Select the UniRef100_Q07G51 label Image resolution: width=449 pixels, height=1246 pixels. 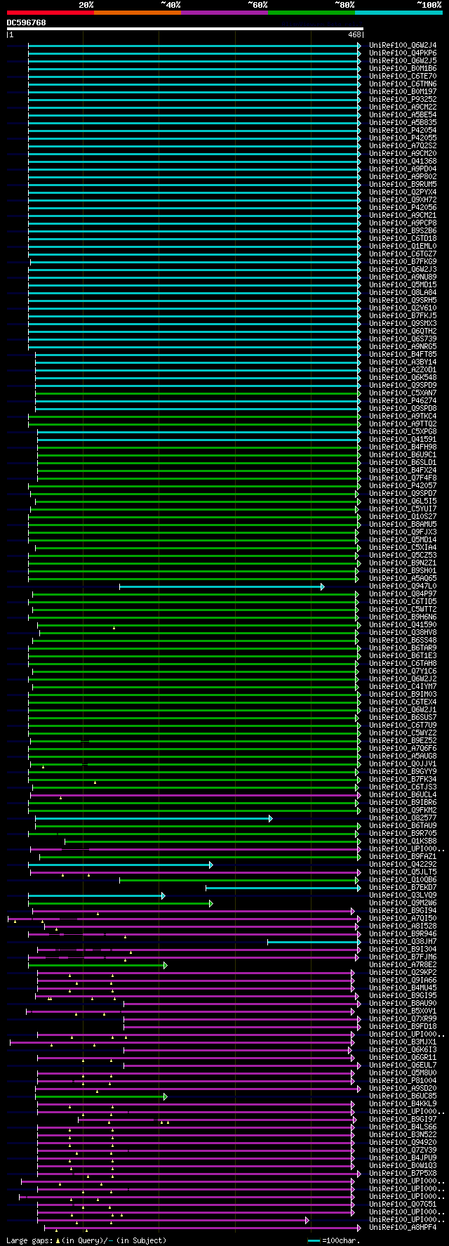(x=403, y=1204)
